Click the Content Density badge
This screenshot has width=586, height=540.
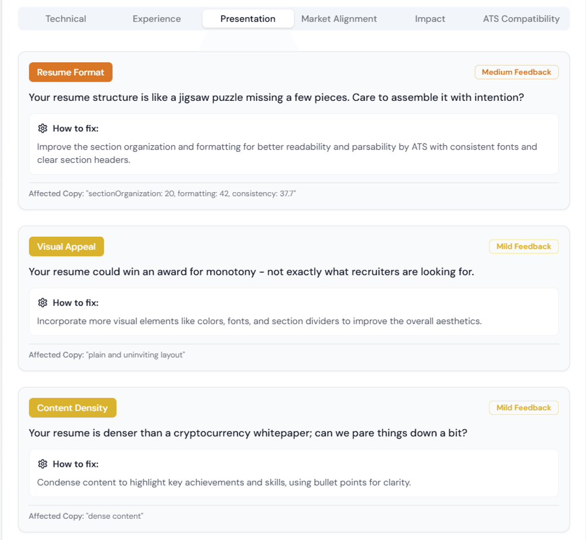[72, 408]
